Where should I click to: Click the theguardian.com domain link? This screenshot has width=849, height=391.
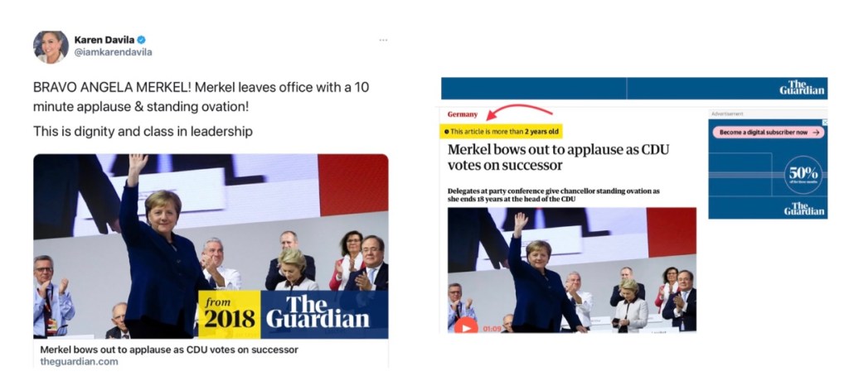(79, 362)
